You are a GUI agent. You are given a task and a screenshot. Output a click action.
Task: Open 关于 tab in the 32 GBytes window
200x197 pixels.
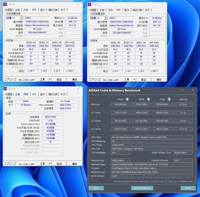(x=63, y=94)
